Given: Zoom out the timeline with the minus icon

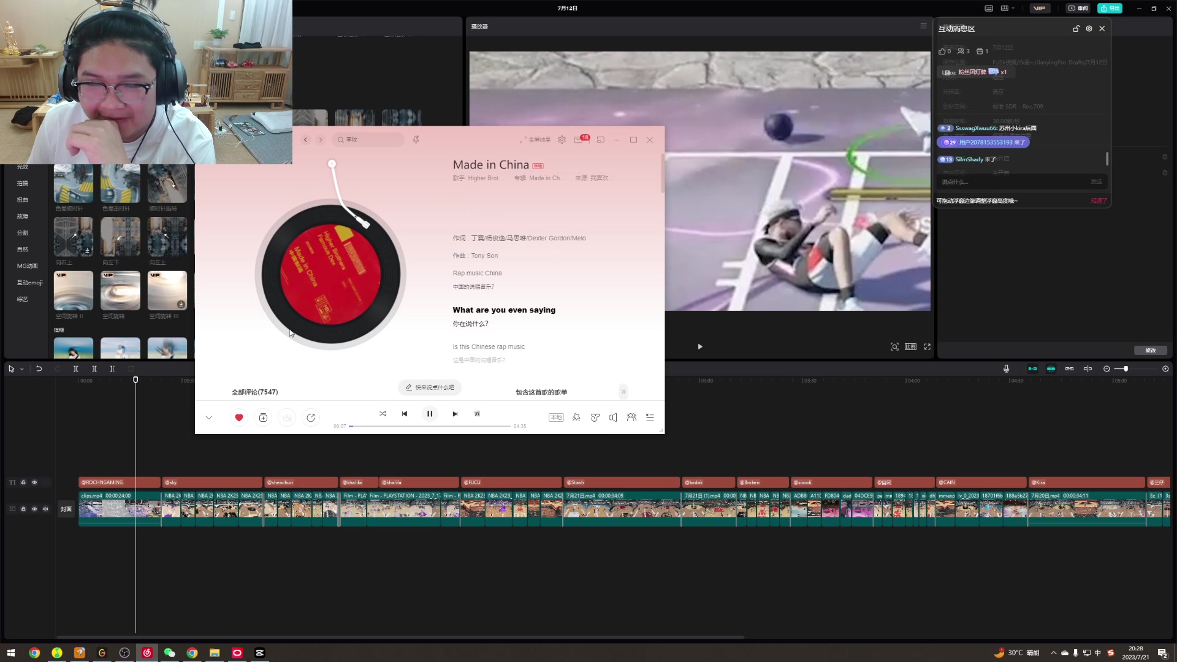Looking at the screenshot, I should coord(1107,369).
